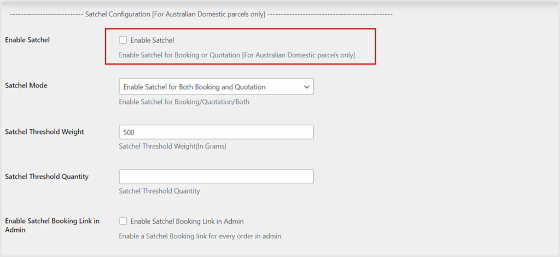Image resolution: width=560 pixels, height=257 pixels.
Task: Click the 'Satchel Threshold Weight(In Grams)' hint
Action: click(172, 147)
